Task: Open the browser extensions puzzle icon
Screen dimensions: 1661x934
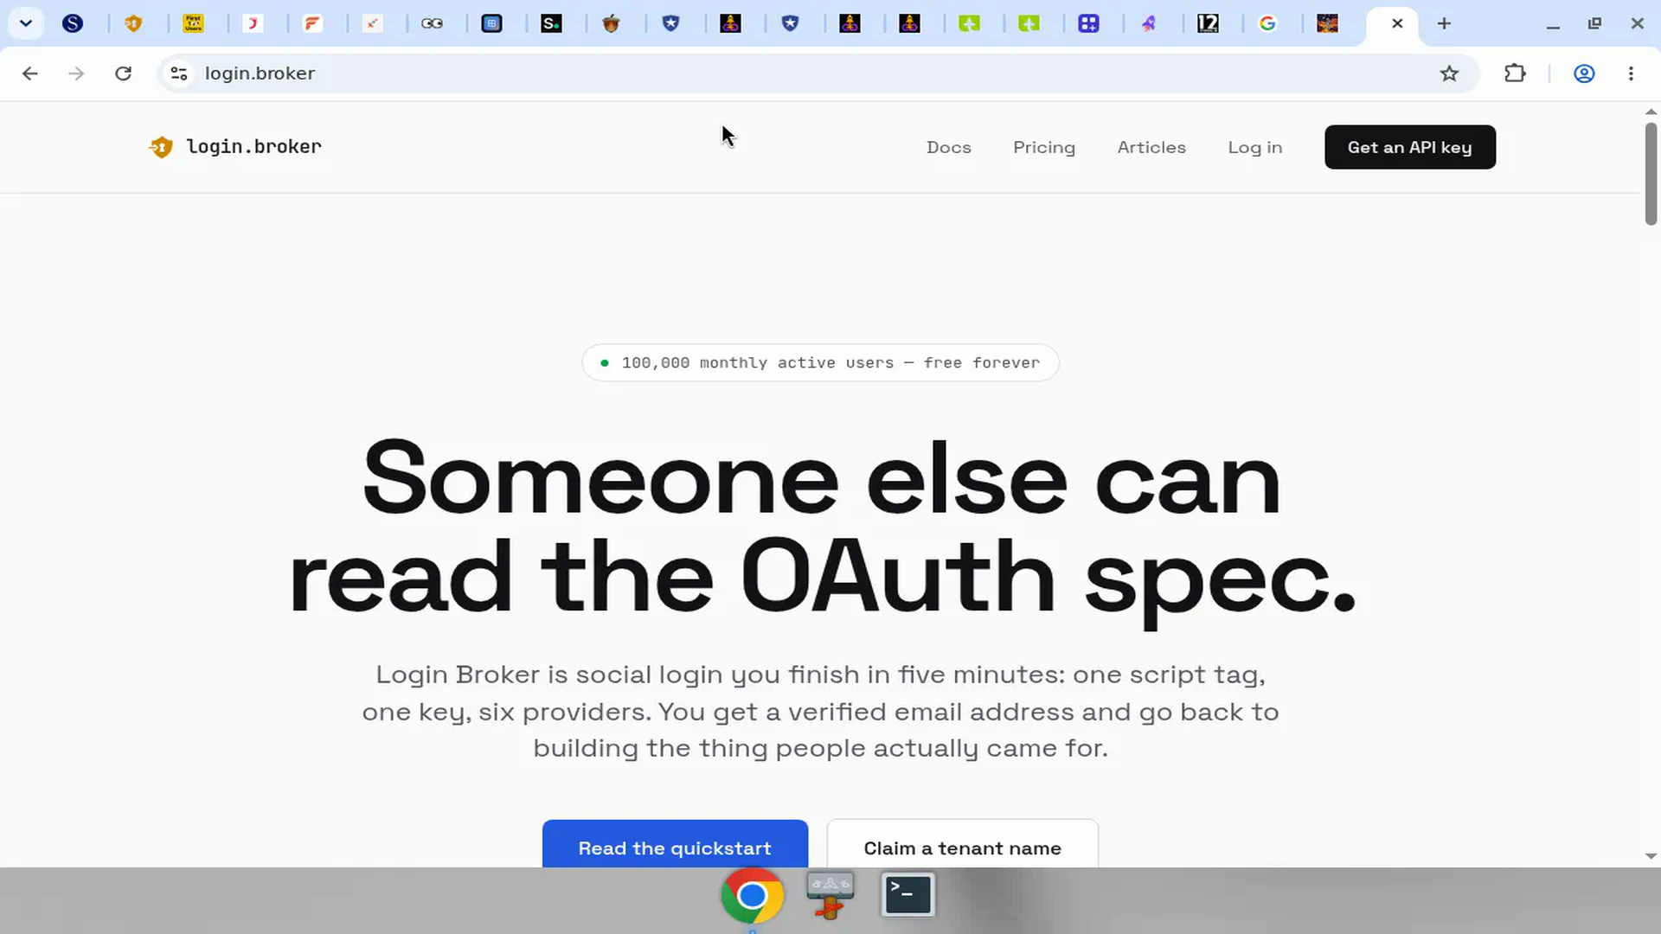Action: [x=1515, y=74]
